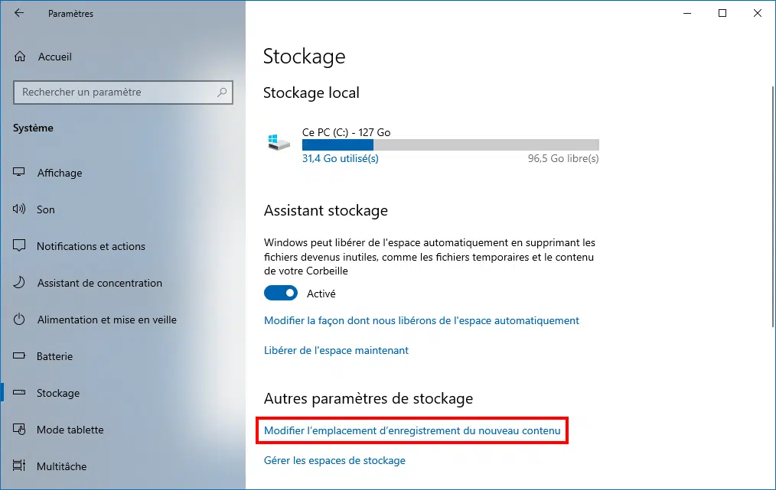Open link Libérer de l'espace maintenant
The image size is (776, 490).
[x=336, y=350]
